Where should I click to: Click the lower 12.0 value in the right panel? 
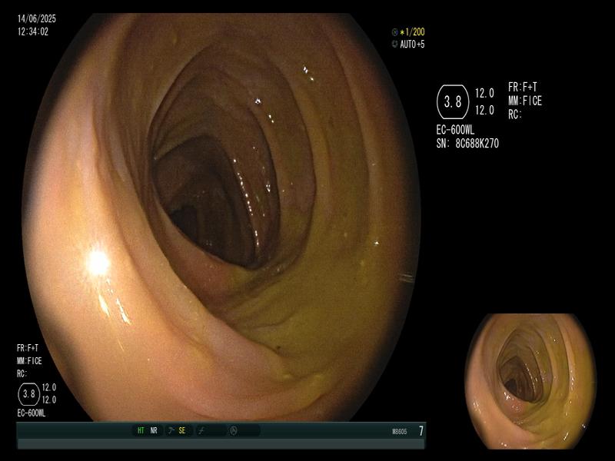point(485,110)
